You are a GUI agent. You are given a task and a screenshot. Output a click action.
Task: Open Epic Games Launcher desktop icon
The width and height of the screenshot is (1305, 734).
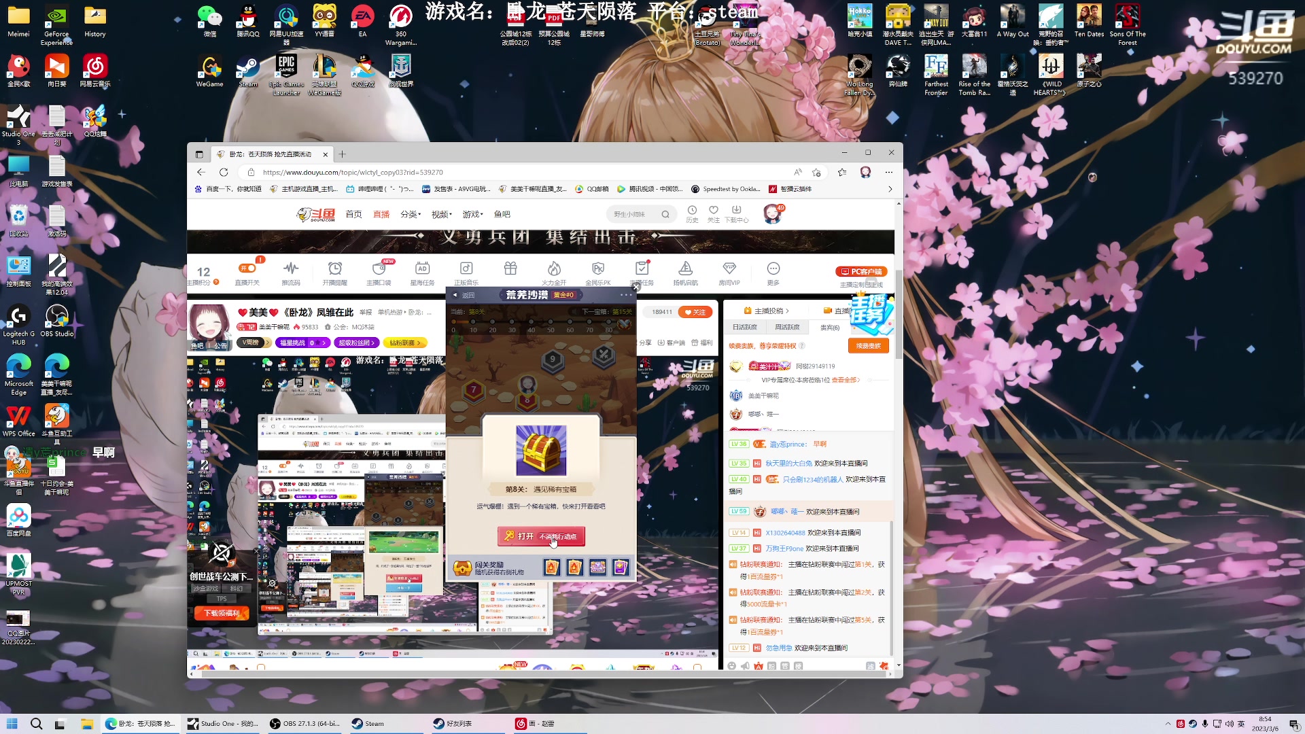[x=286, y=75]
